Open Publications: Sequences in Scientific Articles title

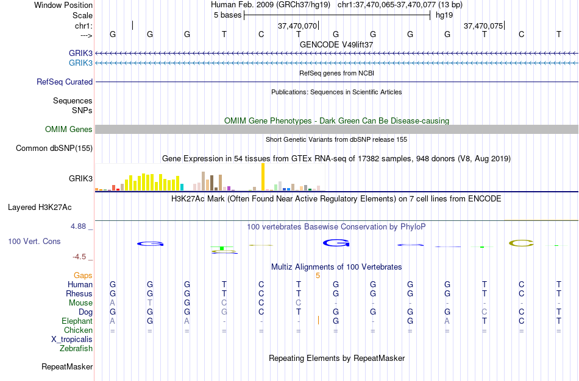point(336,92)
